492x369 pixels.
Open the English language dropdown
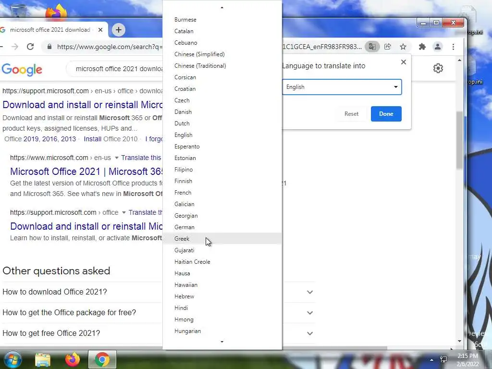pyautogui.click(x=342, y=87)
